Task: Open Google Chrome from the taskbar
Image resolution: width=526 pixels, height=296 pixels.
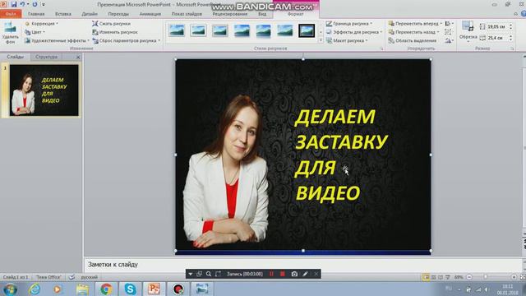Action: (106, 289)
